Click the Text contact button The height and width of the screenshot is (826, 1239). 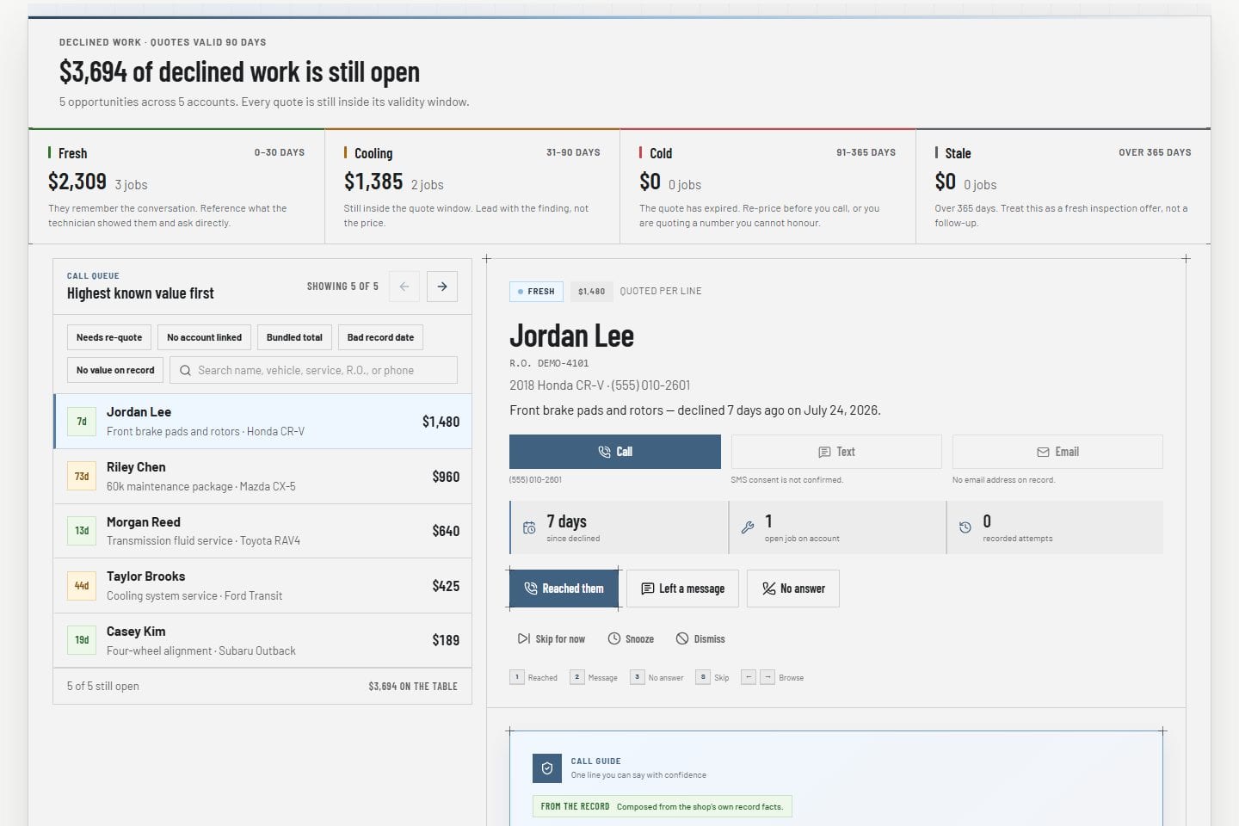click(836, 452)
